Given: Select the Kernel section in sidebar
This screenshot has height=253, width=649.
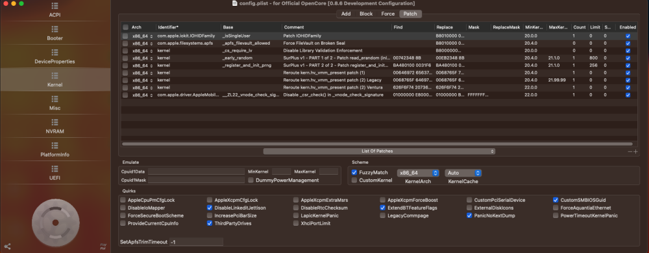Looking at the screenshot, I should pos(55,80).
